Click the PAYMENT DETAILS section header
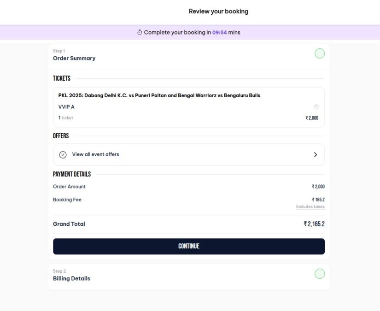Image resolution: width=380 pixels, height=311 pixels. (71, 174)
